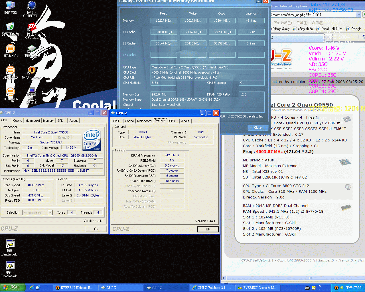Click the NVIDIA icon in the system tray
The height and width of the screenshot is (292, 365).
pyautogui.click(x=342, y=288)
